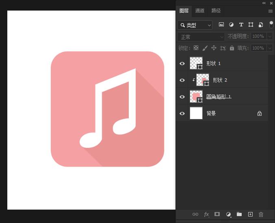
Task: Collapse the panel with double arrows
Action: (264, 3)
